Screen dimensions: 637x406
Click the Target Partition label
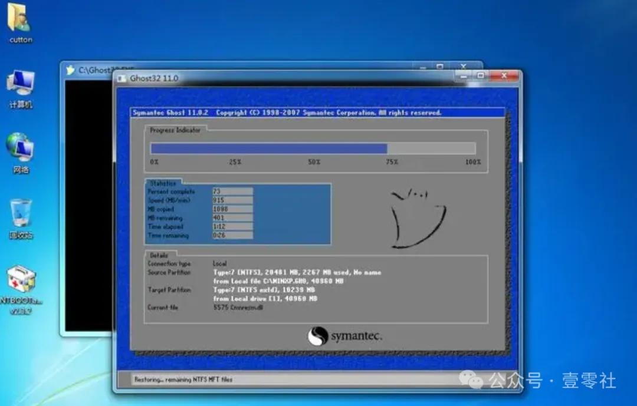coord(169,290)
